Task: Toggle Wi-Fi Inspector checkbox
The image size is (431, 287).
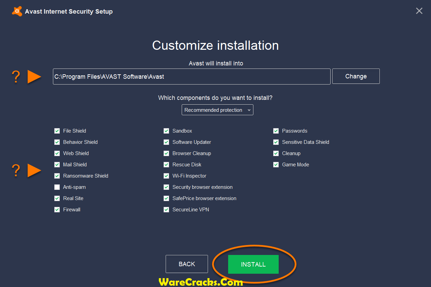Action: 166,176
